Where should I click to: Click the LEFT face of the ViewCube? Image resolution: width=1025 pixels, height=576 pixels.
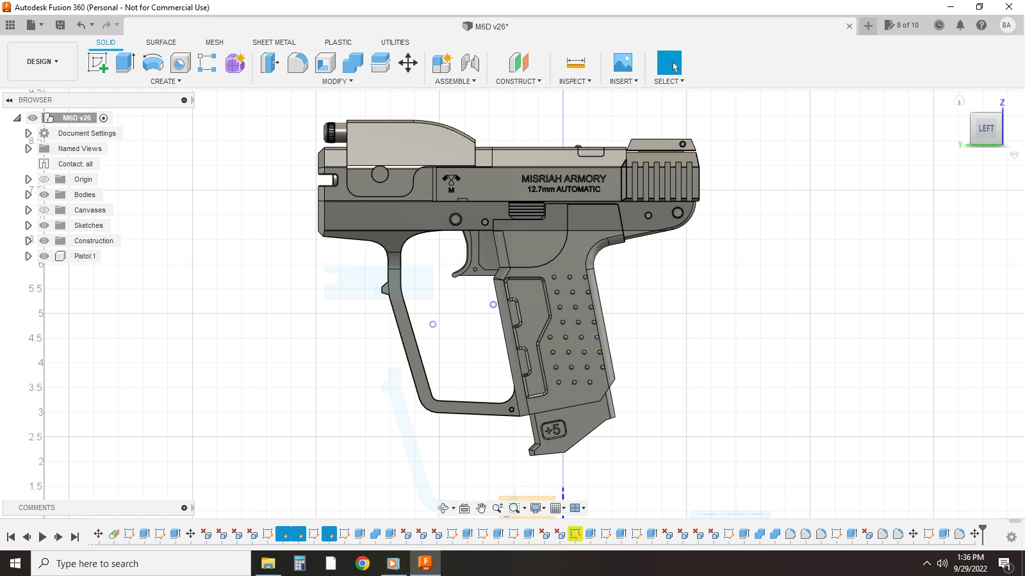tap(986, 128)
